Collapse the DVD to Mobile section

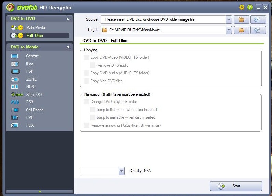click(68, 47)
